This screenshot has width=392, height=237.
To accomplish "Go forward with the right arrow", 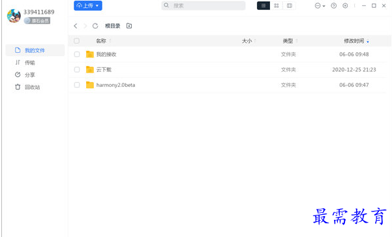I will [x=85, y=25].
